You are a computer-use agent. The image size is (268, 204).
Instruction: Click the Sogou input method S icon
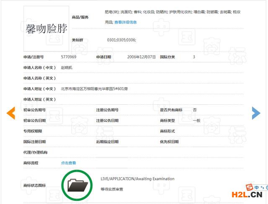pyautogui.click(x=250, y=187)
